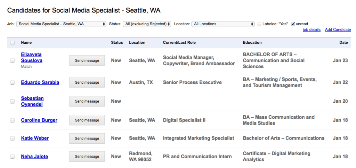Image resolution: width=356 pixels, height=168 pixels.
Task: Open the Job dropdown selector
Action: point(61,24)
